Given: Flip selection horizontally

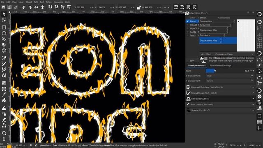Looking at the screenshot, I should pyautogui.click(x=36, y=7).
